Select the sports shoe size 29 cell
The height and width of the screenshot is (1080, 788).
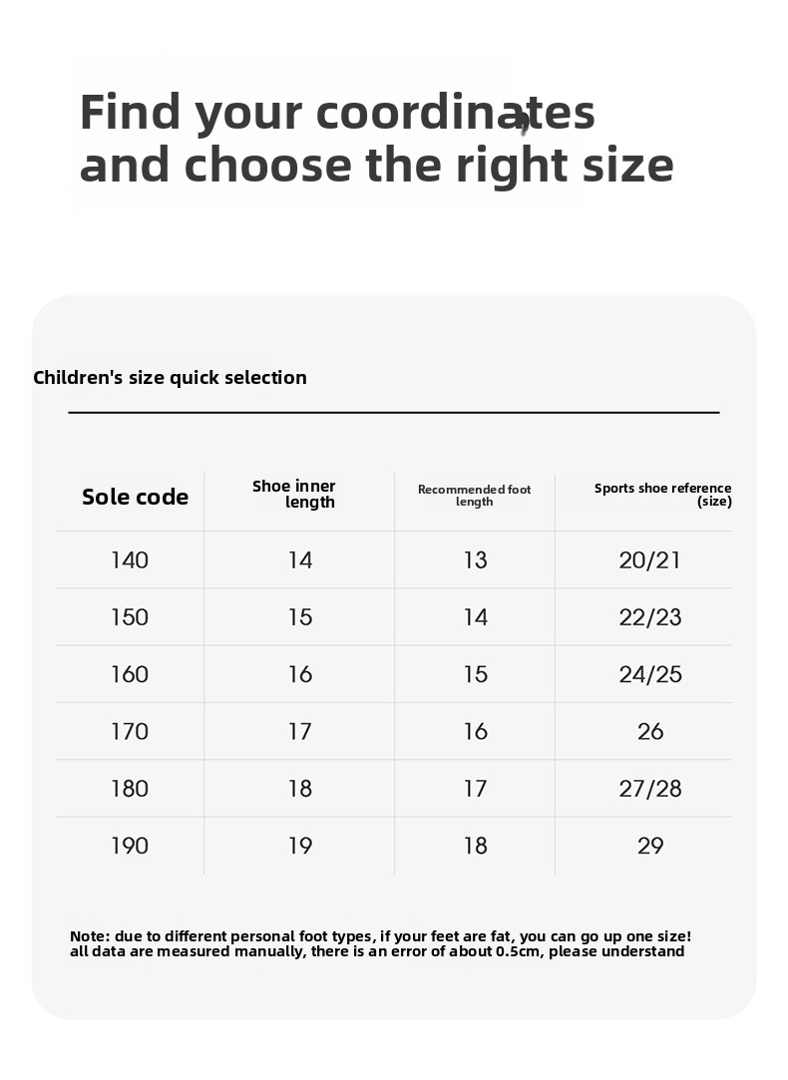[x=650, y=846]
